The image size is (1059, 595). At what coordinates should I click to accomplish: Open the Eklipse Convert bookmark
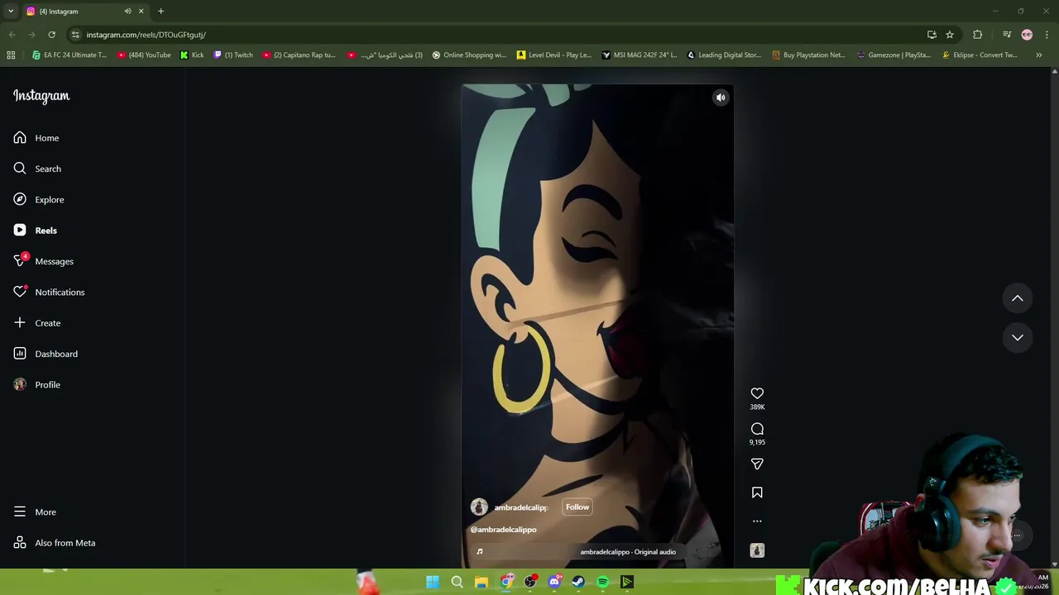pos(980,55)
